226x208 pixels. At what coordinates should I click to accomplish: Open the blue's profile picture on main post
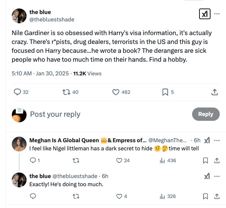(x=19, y=16)
